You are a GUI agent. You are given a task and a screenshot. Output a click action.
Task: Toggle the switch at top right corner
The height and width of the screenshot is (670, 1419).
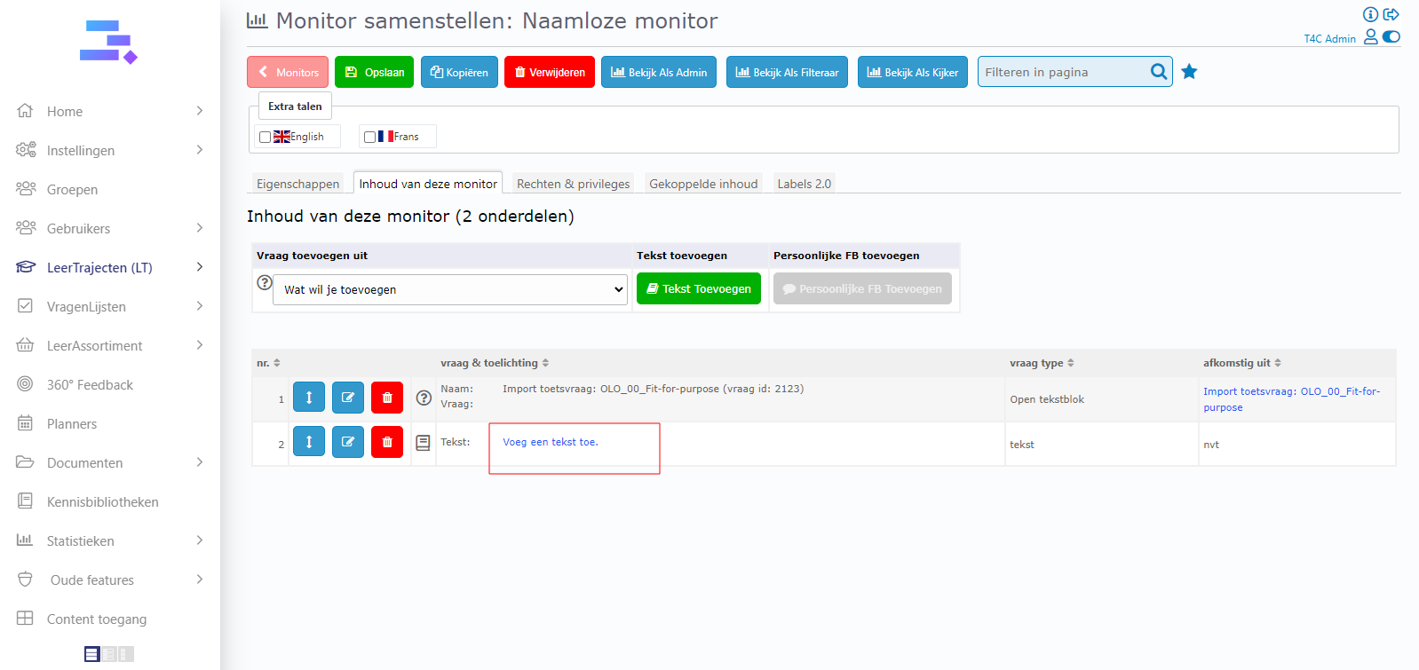pos(1391,37)
